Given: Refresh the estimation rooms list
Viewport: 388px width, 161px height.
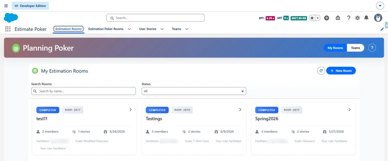Looking at the screenshot, I should pyautogui.click(x=321, y=71).
